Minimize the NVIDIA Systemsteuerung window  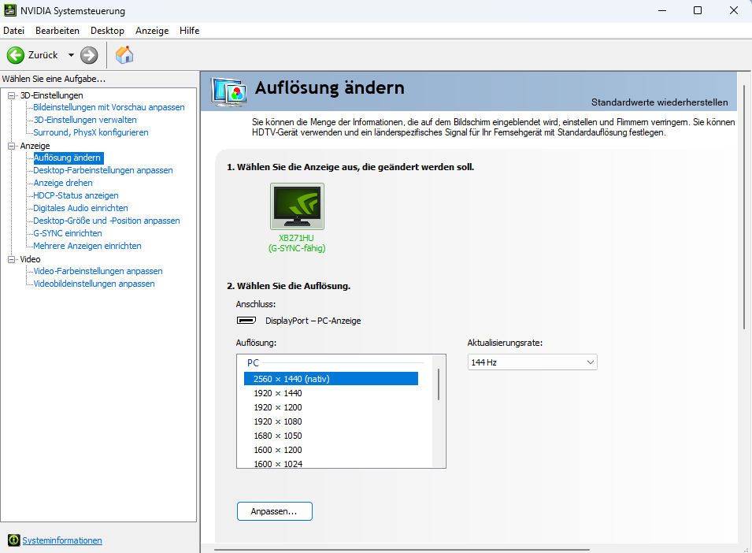pyautogui.click(x=662, y=10)
